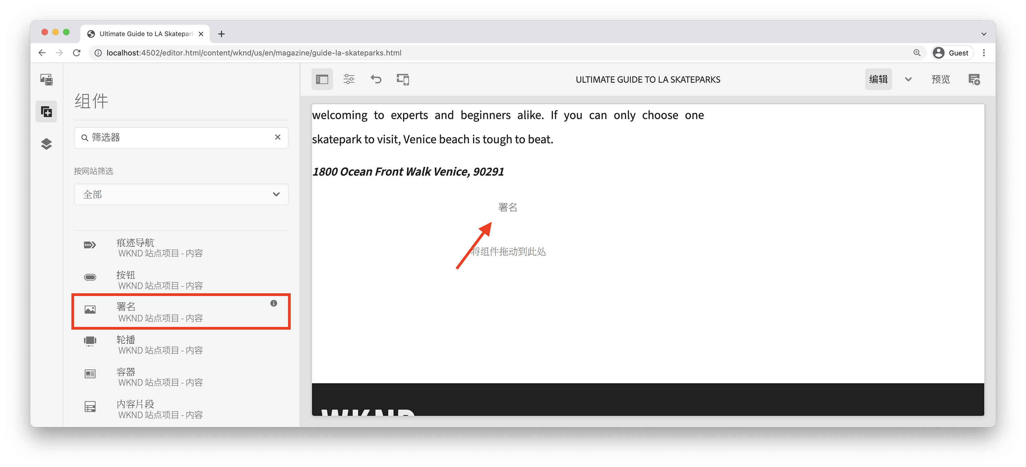Screen dimensions: 1026x467
Task: Open the edit mode chevron dropdown
Action: point(908,79)
